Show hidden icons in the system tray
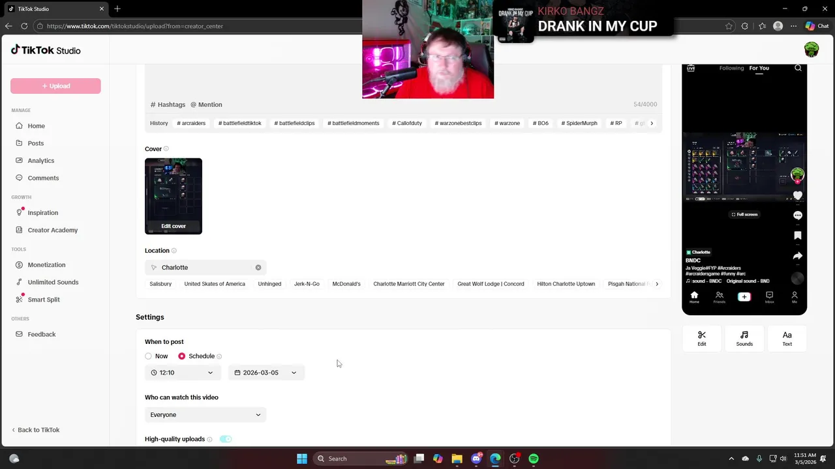 tap(731, 459)
